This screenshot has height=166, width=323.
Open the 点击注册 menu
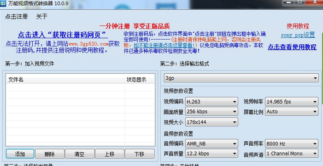click(x=17, y=17)
